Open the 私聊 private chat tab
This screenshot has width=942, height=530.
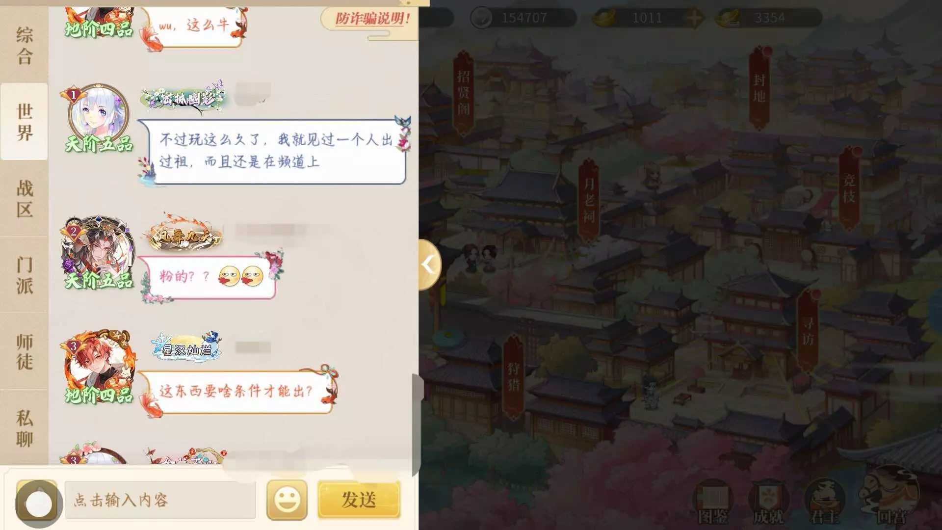(x=24, y=428)
